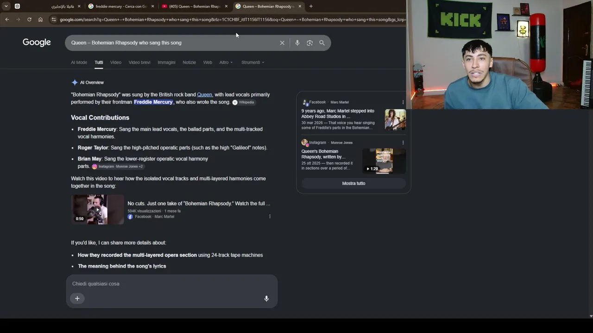Open AI Mode search tab
Image resolution: width=593 pixels, height=333 pixels.
pyautogui.click(x=79, y=62)
